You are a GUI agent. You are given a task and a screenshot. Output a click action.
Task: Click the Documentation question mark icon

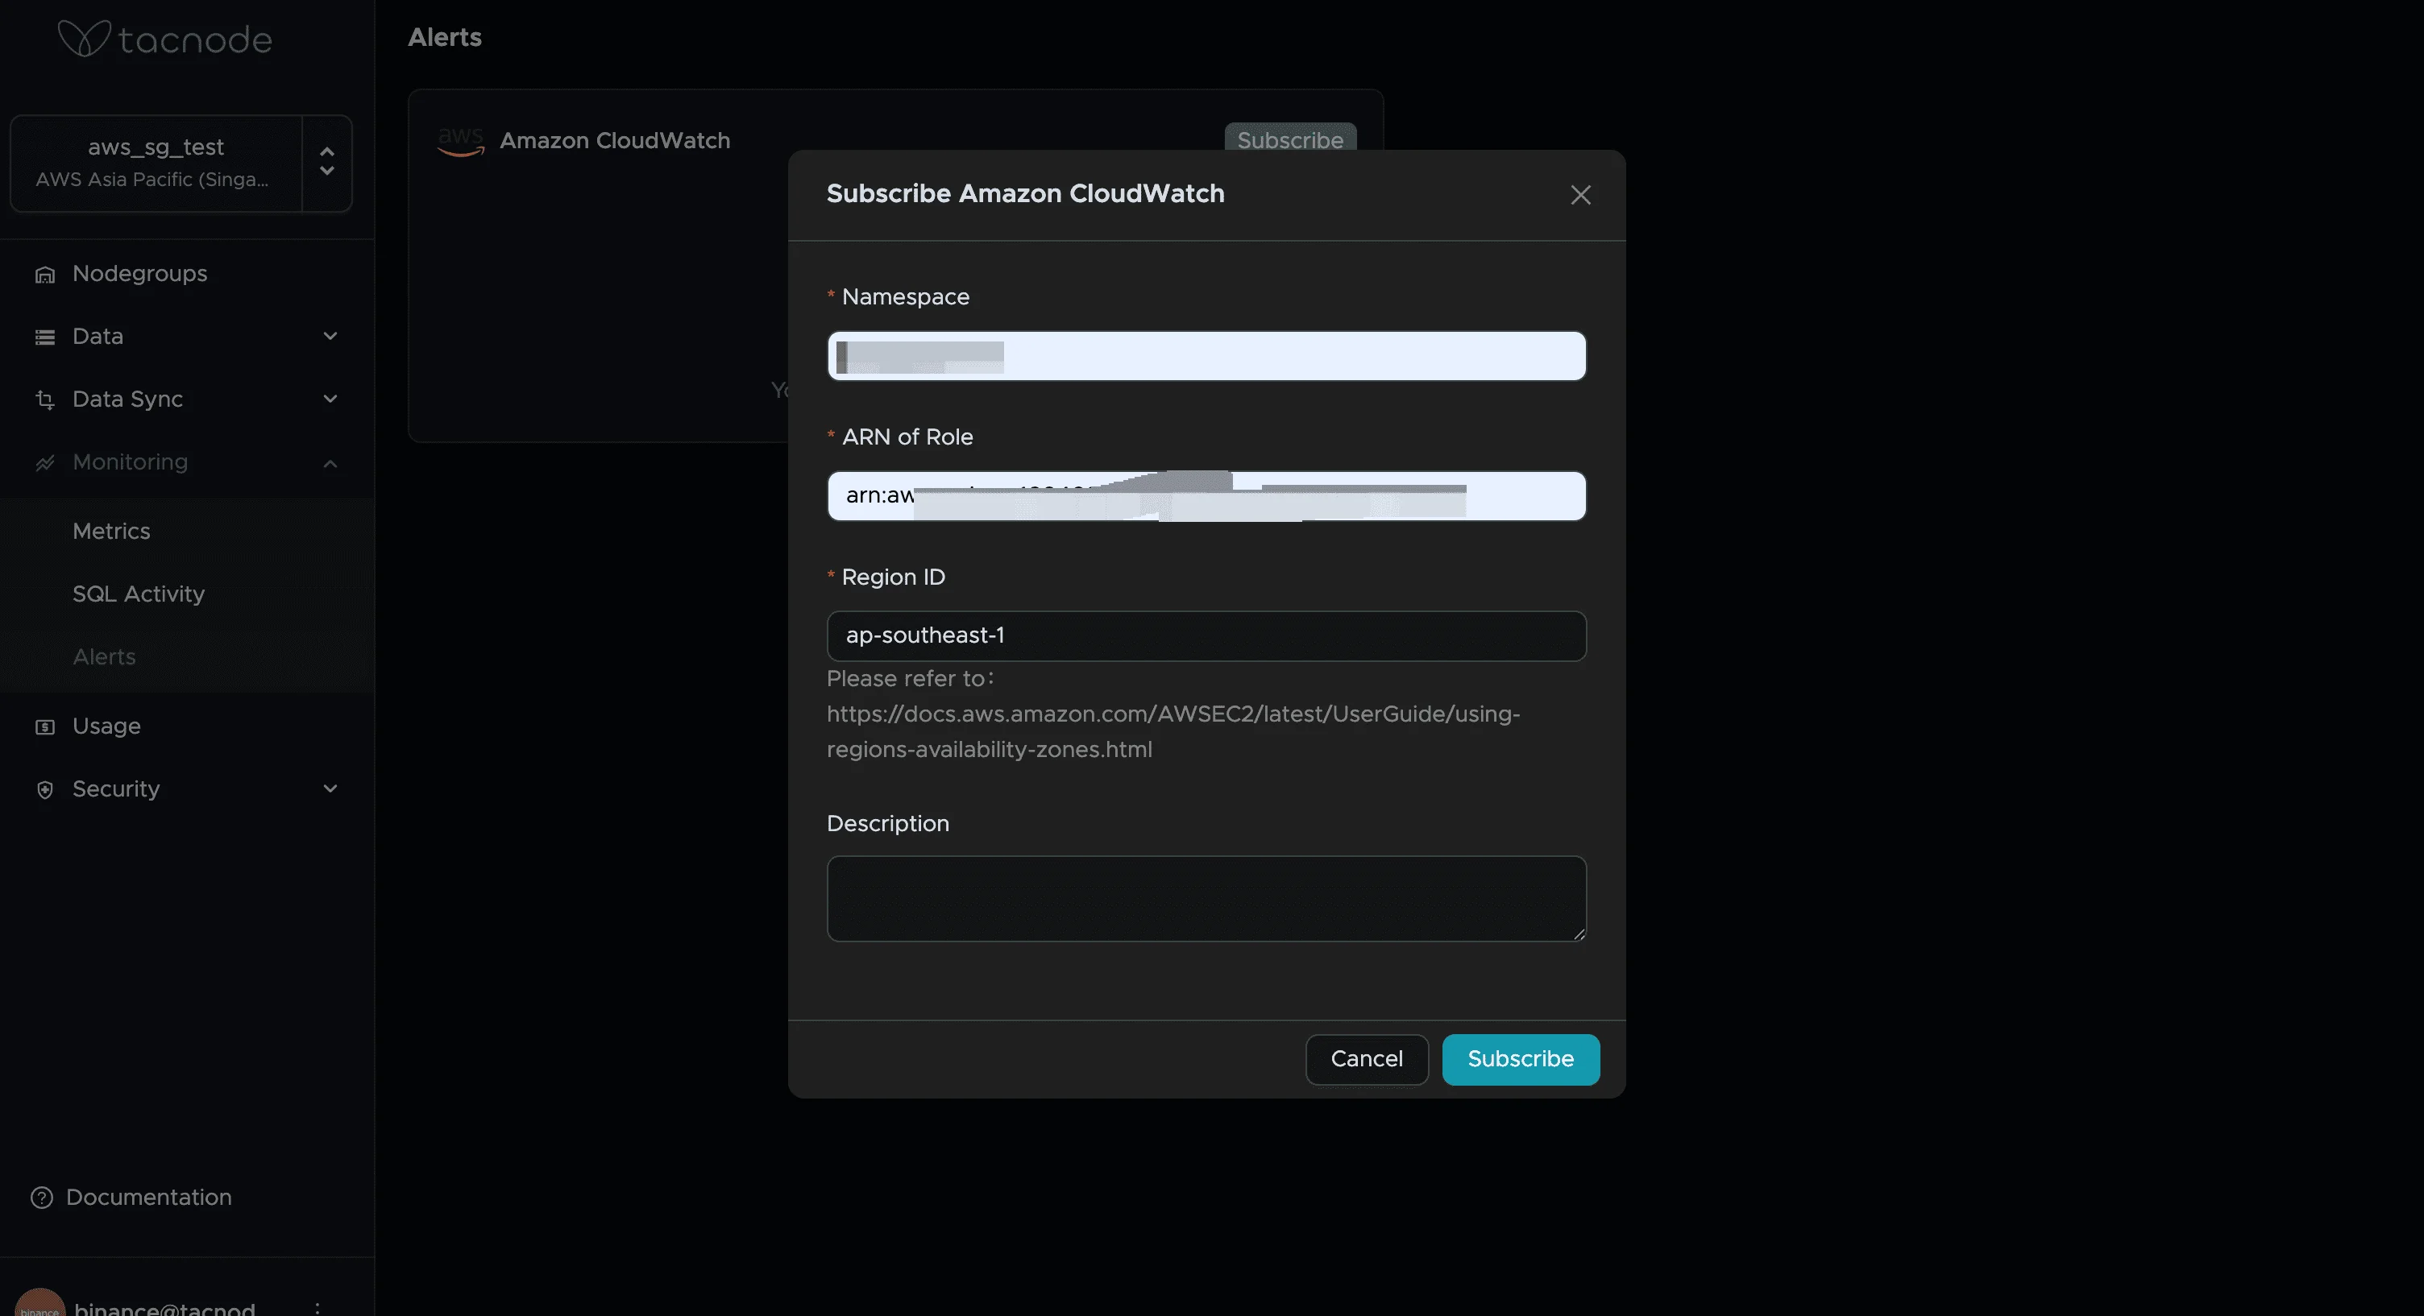41,1198
